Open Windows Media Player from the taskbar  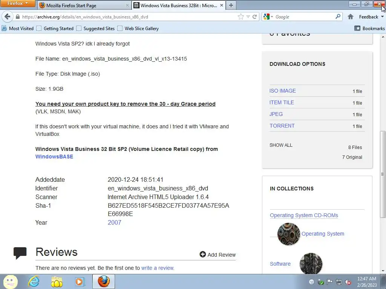click(79, 281)
